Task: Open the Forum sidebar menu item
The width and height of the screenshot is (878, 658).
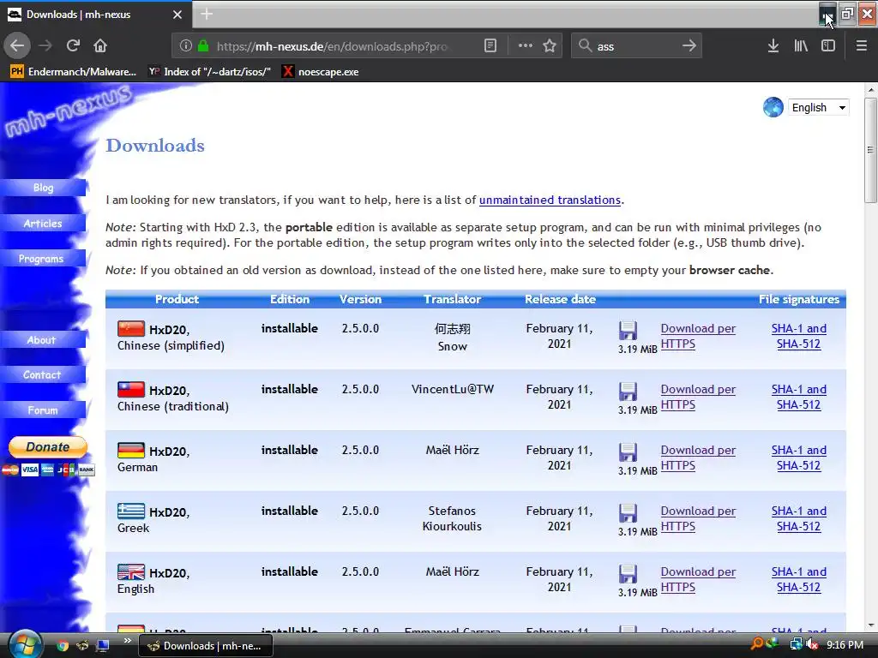Action: (x=43, y=410)
